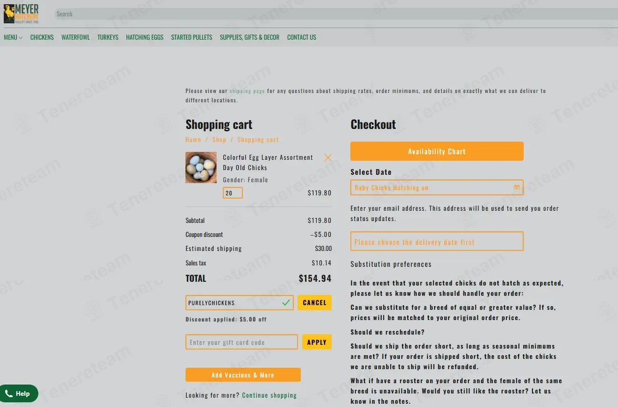The width and height of the screenshot is (618, 407).
Task: Focus the Search box
Action: point(336,14)
